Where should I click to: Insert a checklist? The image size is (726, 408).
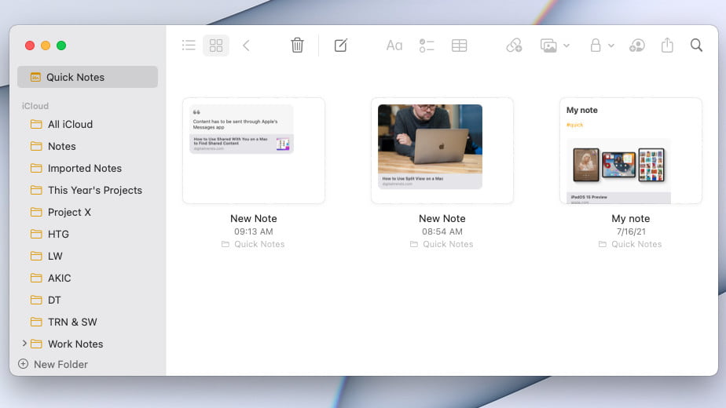[x=427, y=46]
